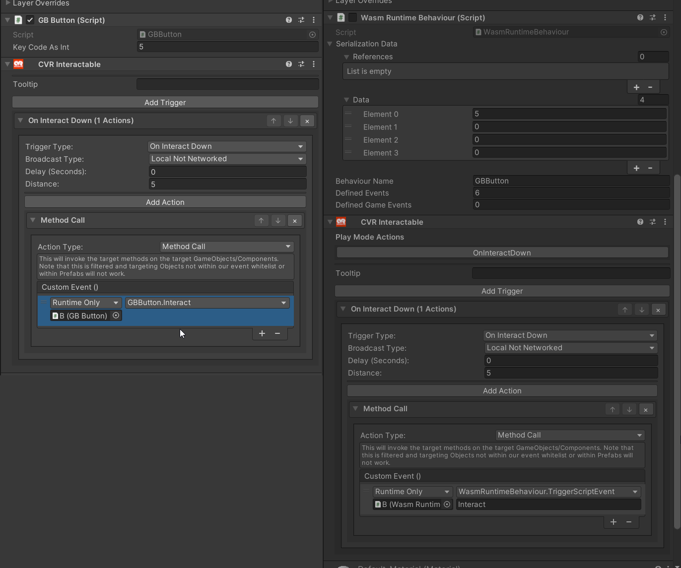This screenshot has width=681, height=568.
Task: Open left Broadcast Type dropdown
Action: (228, 159)
